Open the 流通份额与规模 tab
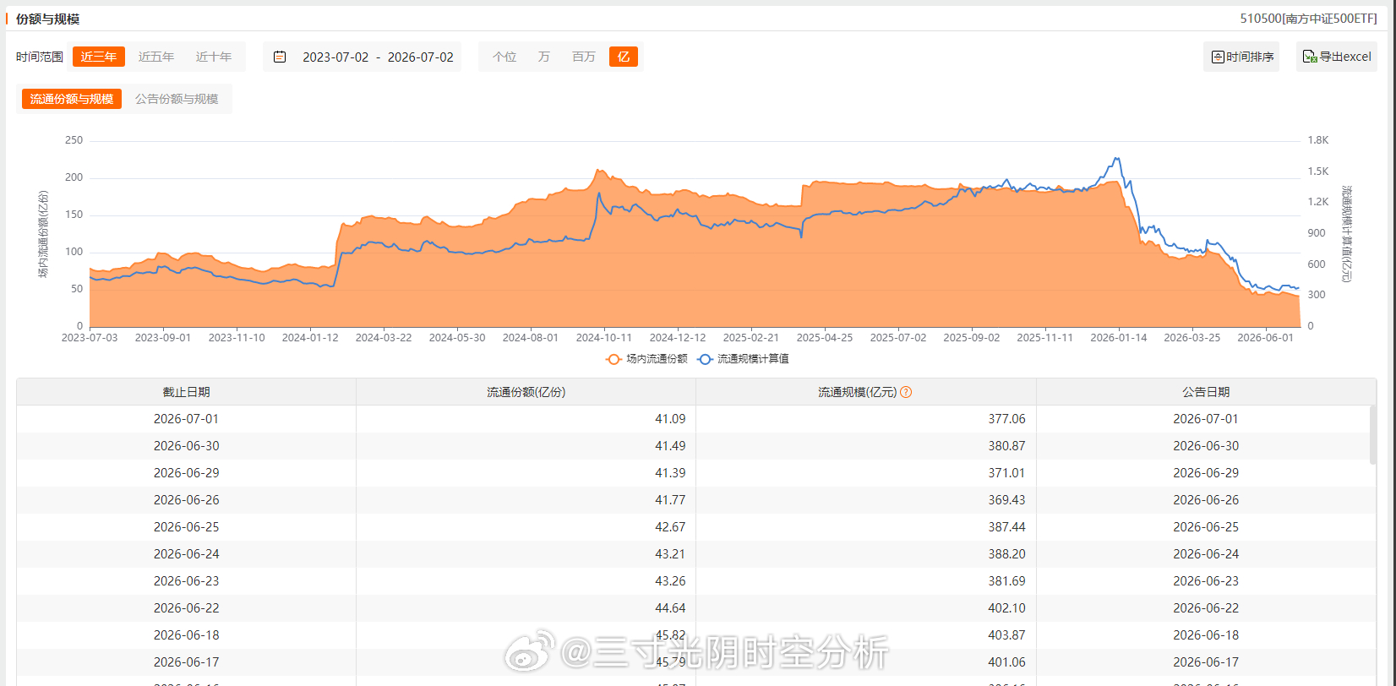Viewport: 1396px width, 686px height. [x=72, y=99]
